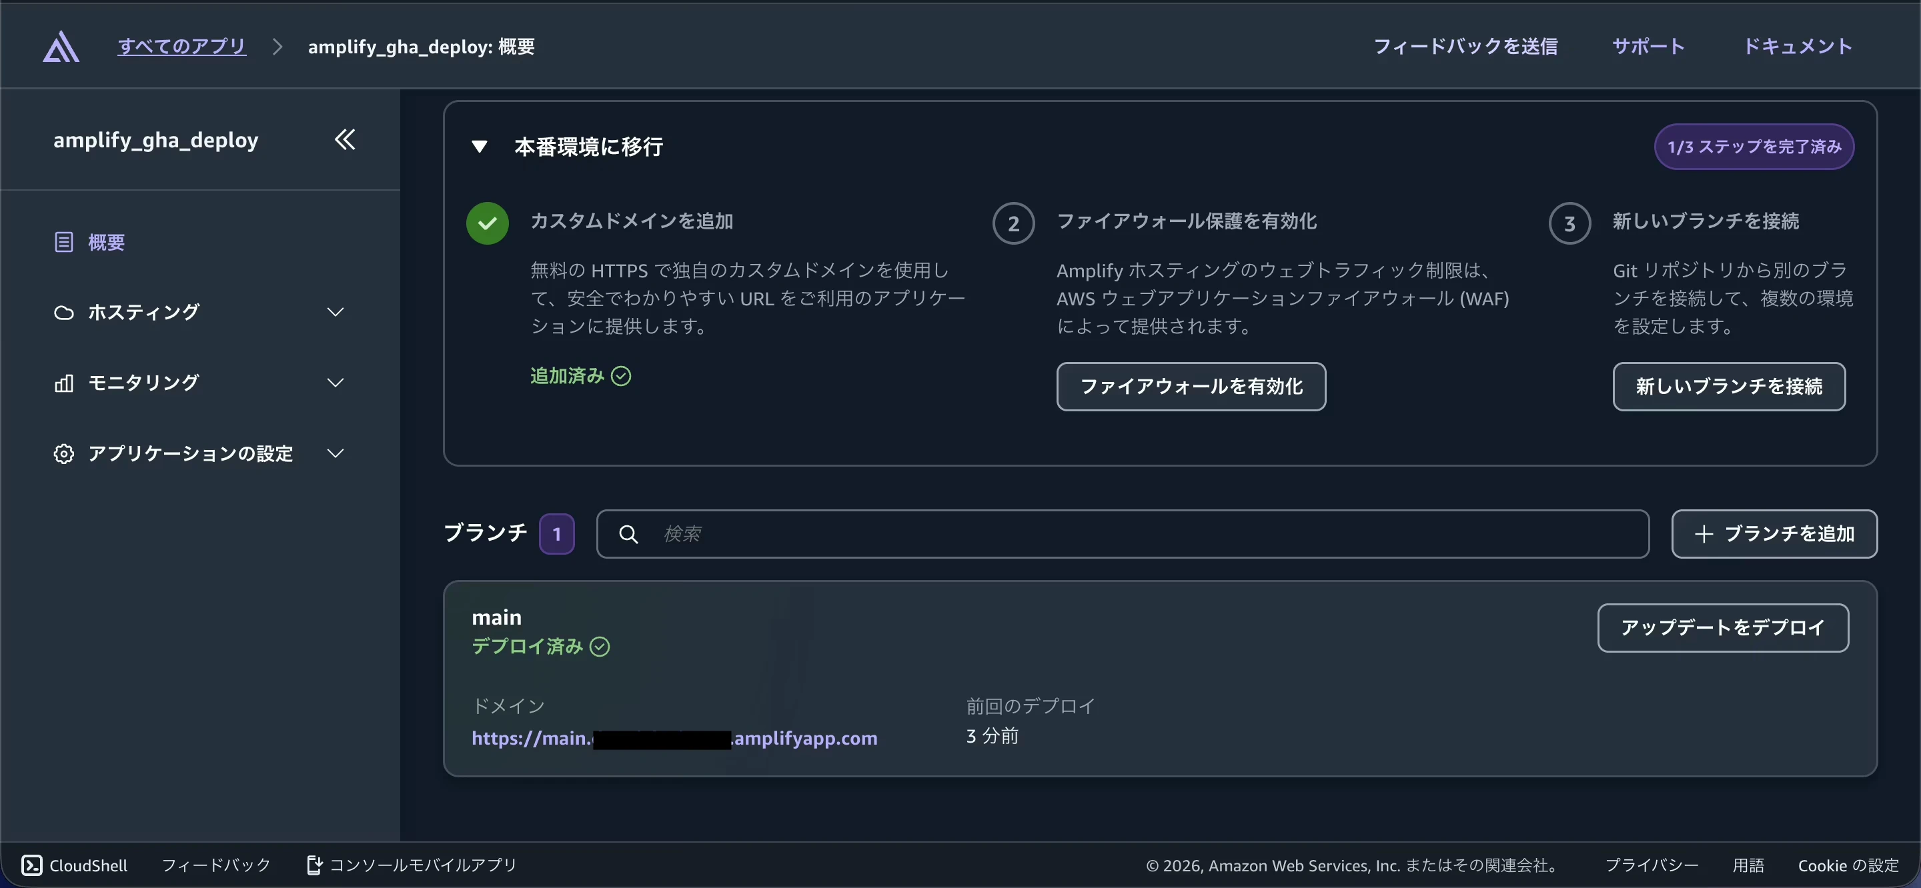Open the main branch amplifyapp.com domain link

coord(674,738)
